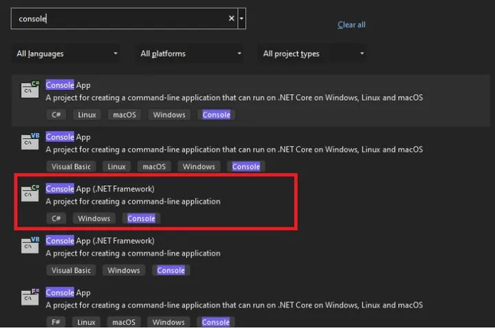Click the Visual Basic tag on the .NET Framework template
Viewport: 495px width, 328px height.
coord(71,270)
